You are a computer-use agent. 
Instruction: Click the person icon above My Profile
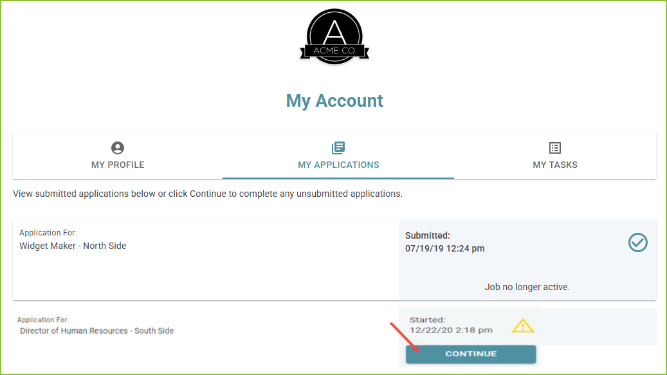118,149
